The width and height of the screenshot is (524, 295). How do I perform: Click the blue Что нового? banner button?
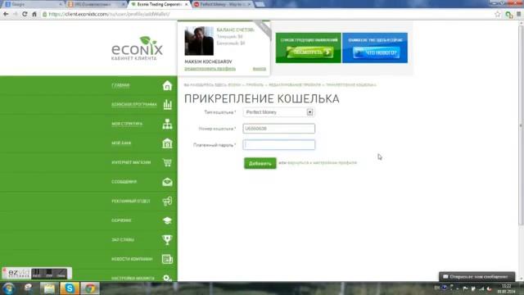click(x=376, y=52)
